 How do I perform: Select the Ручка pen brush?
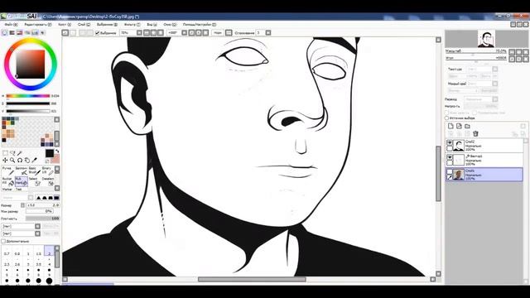8,171
